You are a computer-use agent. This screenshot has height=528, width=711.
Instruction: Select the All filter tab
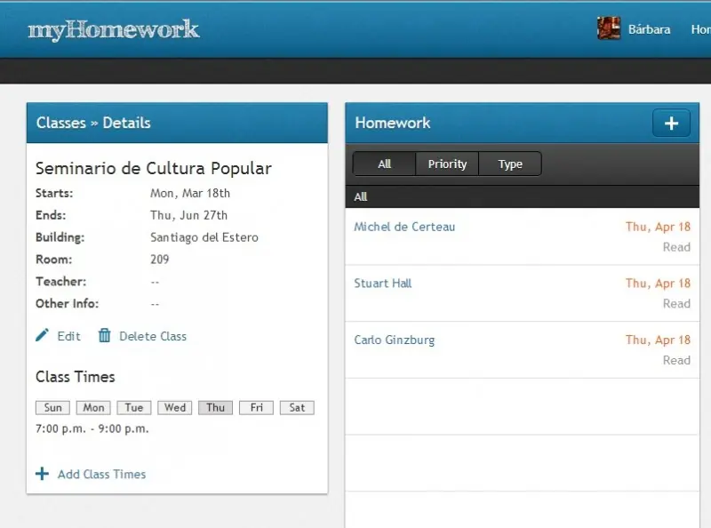[x=384, y=164]
